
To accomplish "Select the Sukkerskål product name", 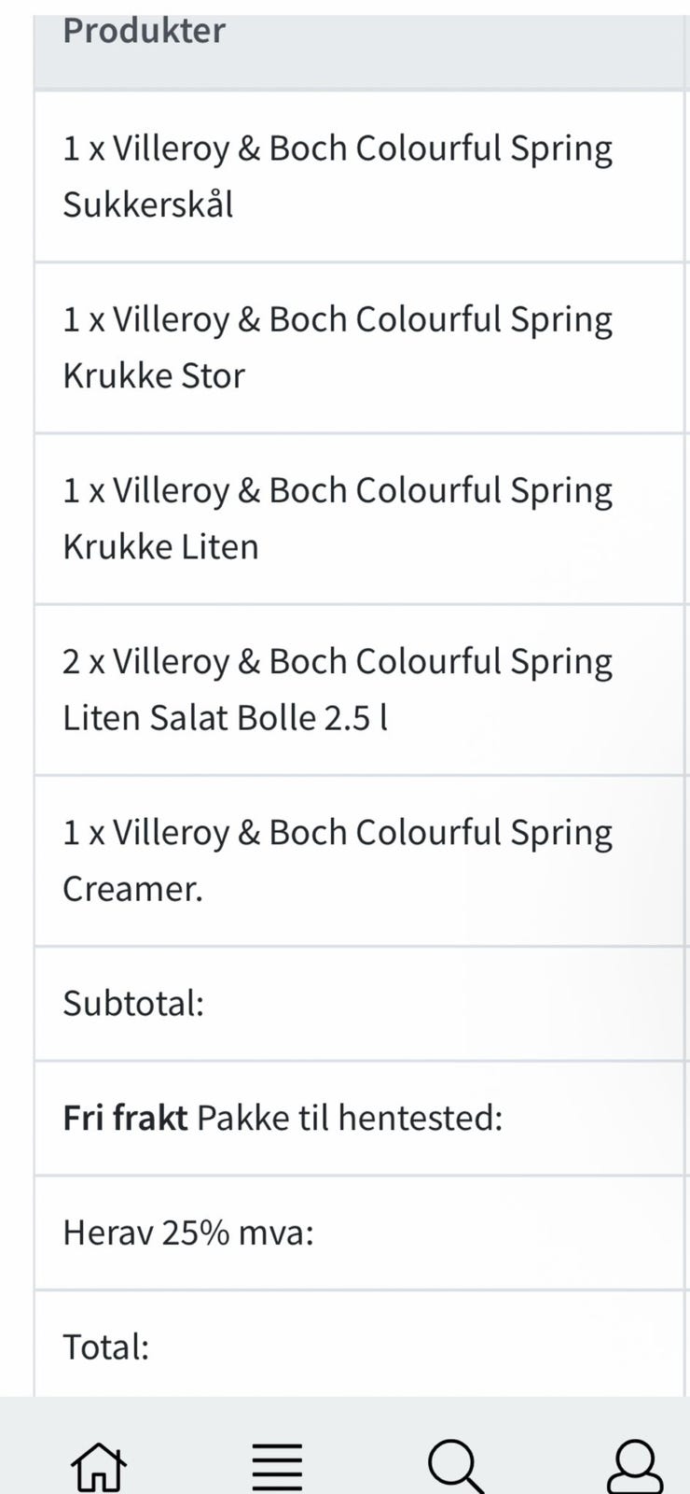I will pos(148,204).
